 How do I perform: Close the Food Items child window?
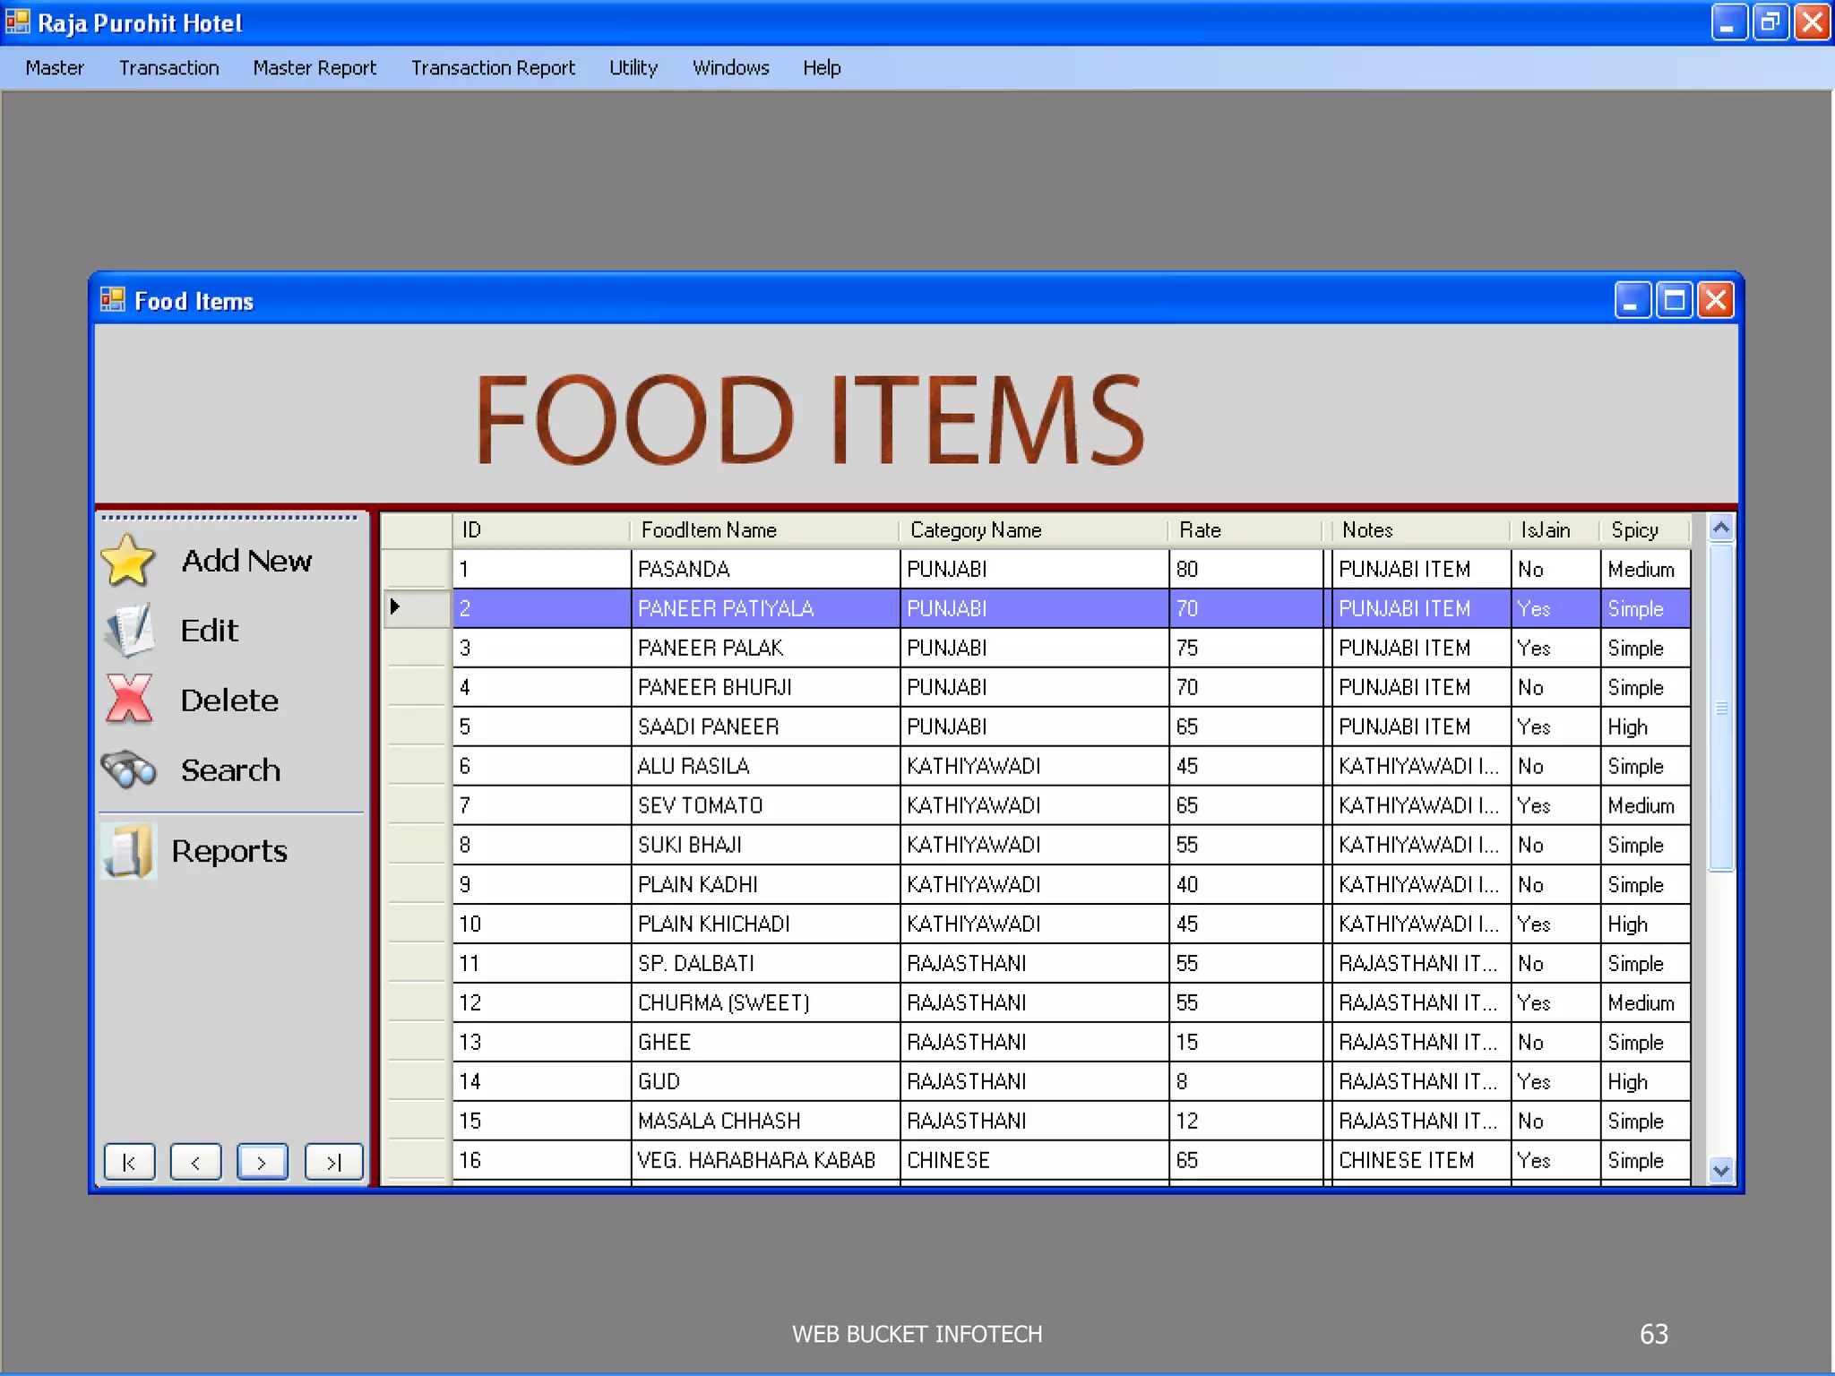tap(1715, 300)
